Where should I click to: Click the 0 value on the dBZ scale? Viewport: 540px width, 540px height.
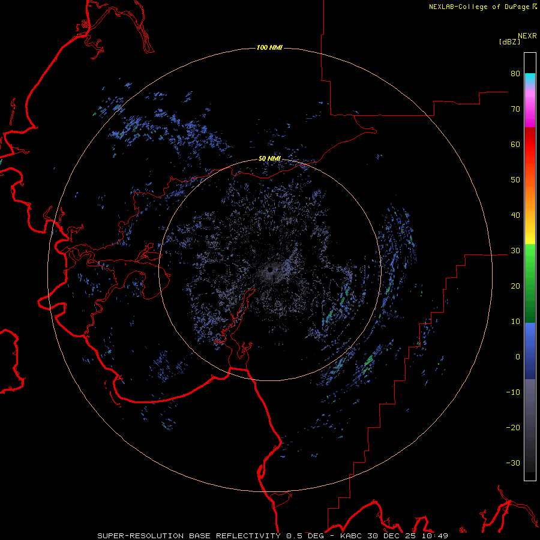(518, 357)
